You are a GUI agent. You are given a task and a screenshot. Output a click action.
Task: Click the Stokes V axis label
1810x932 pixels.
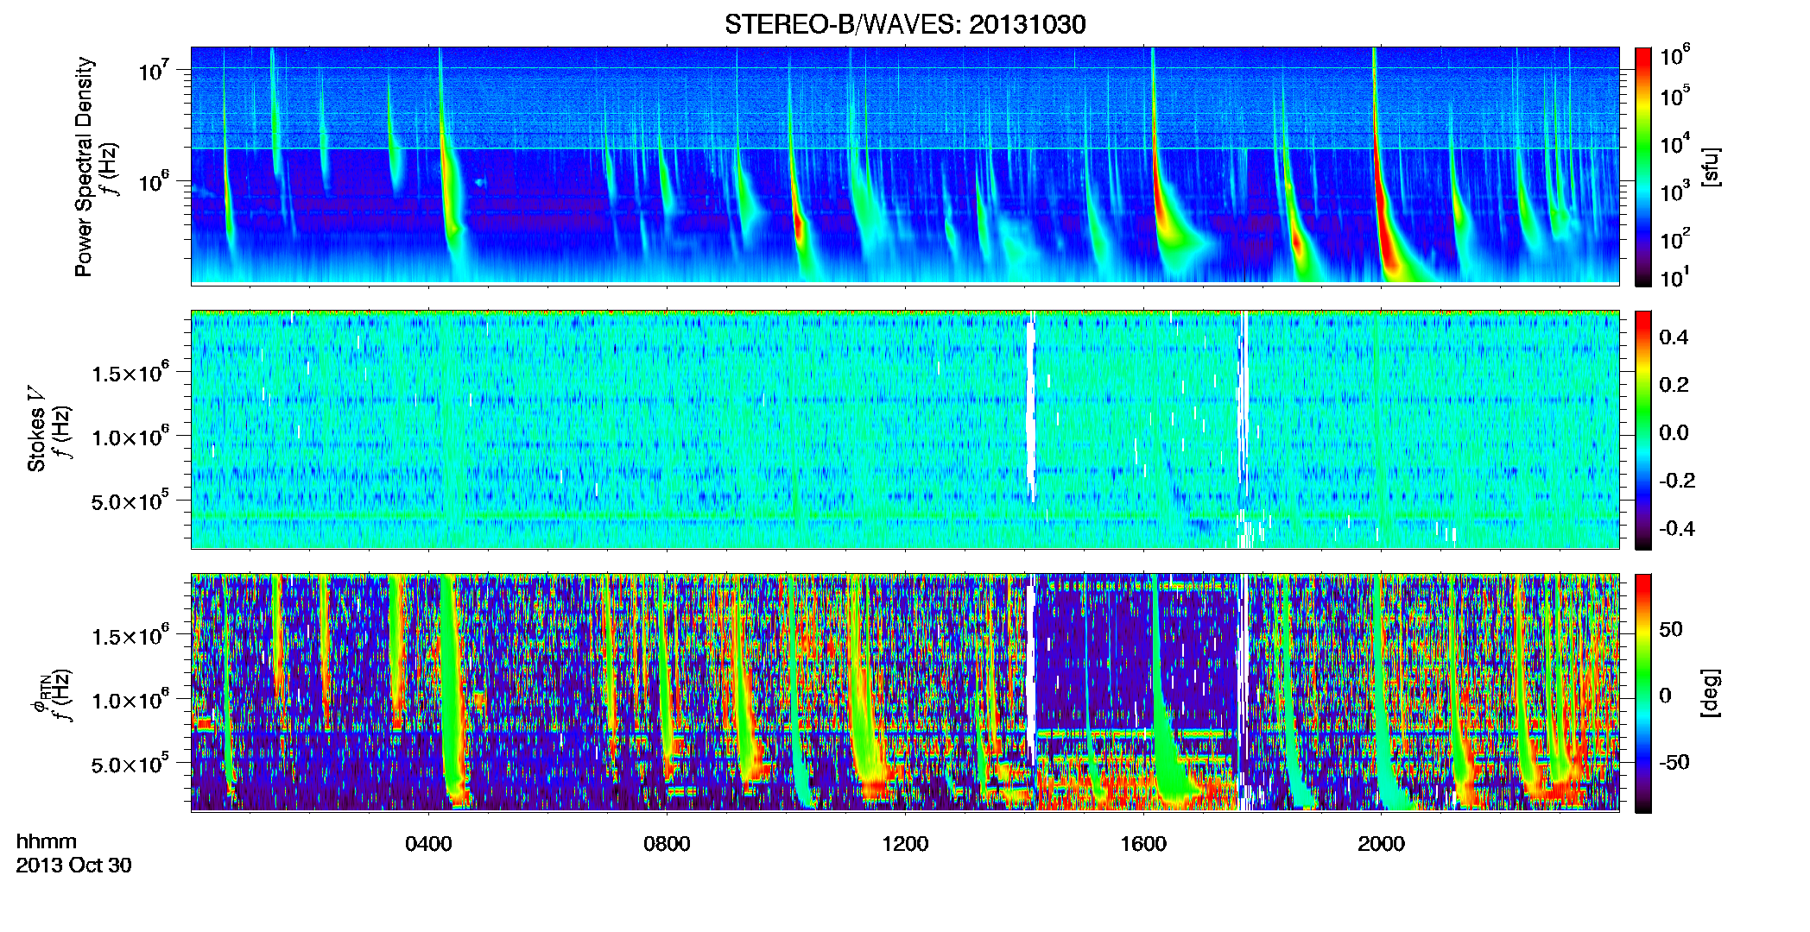35,428
